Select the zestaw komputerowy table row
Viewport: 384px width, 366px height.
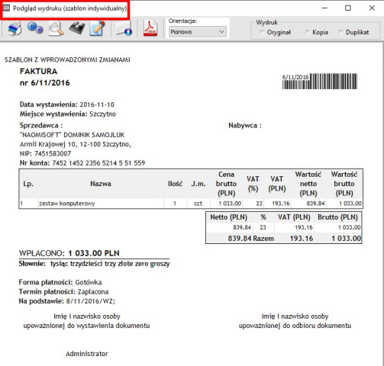coord(191,204)
